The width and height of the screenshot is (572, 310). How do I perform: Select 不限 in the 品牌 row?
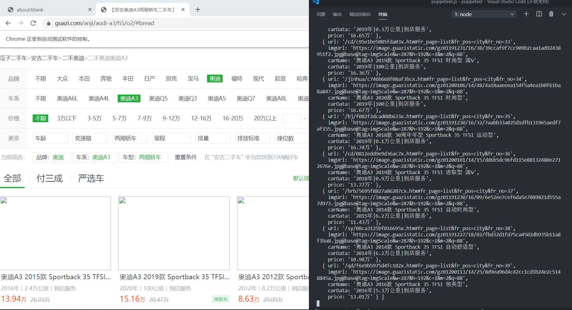click(x=40, y=79)
